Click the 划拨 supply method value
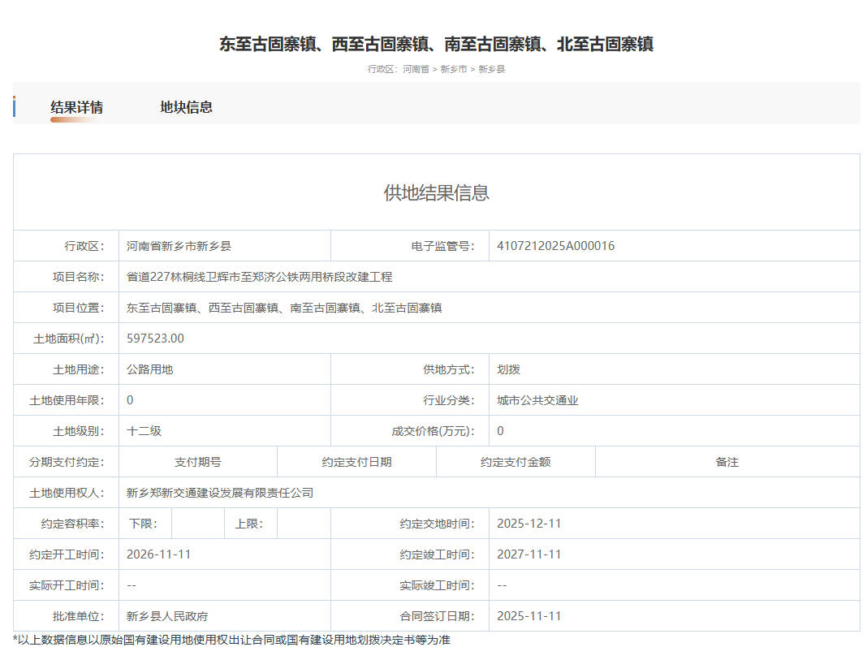 pos(508,369)
